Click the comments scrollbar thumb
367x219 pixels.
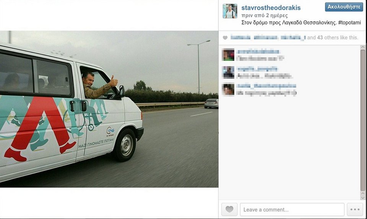coord(363,120)
